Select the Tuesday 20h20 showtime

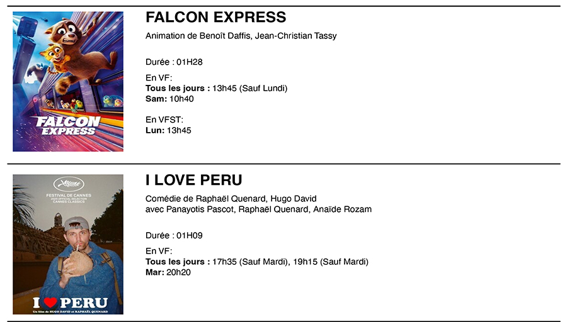179,272
